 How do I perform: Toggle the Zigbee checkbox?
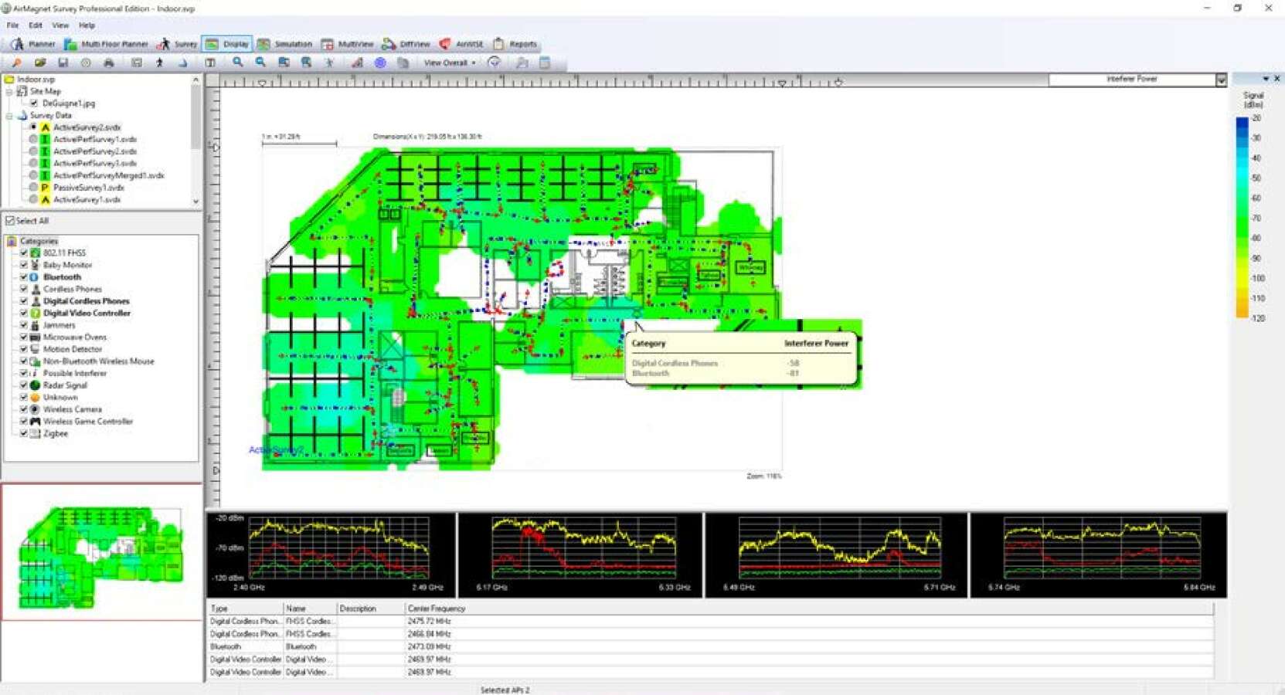coord(24,434)
